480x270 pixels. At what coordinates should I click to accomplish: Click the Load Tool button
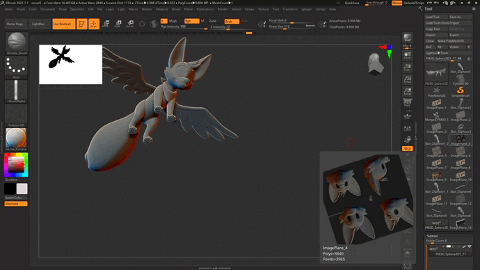tap(436, 17)
